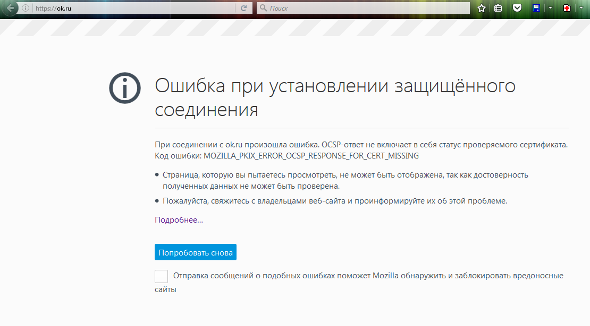Click the error code MOZILLA_PKIX_ERROR_OCSP_RESPONSE_FOR_CERT_MISSING
Screen dimensions: 590x326
[x=311, y=156]
